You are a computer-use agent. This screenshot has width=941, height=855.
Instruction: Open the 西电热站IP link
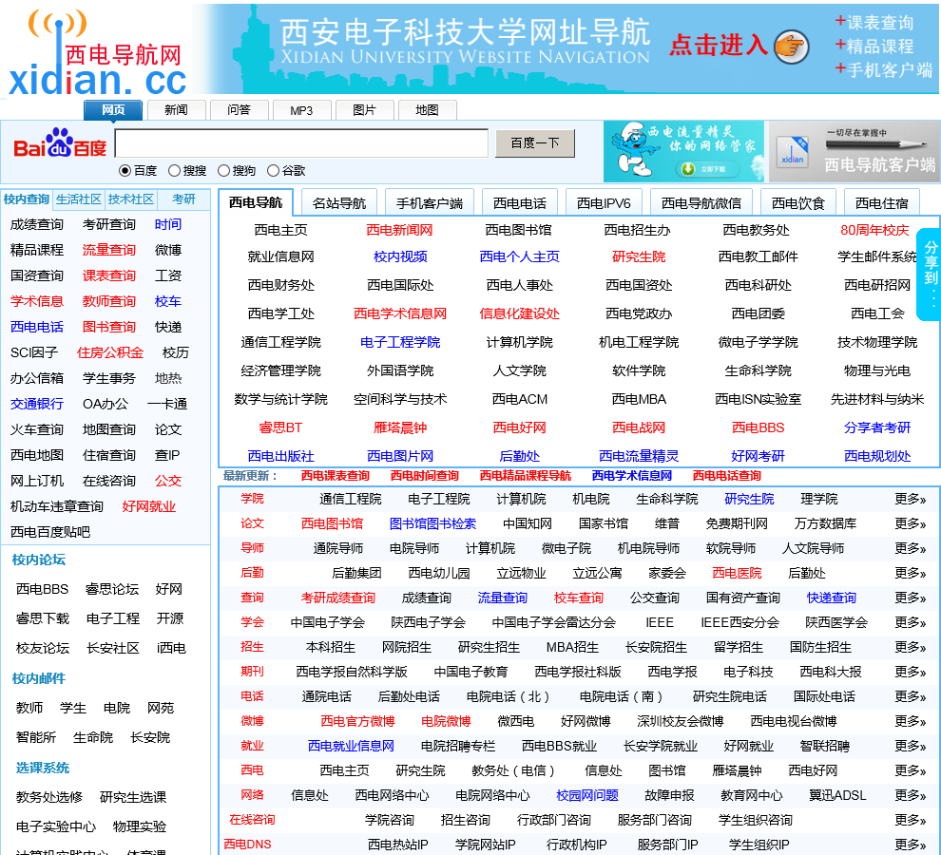click(398, 845)
